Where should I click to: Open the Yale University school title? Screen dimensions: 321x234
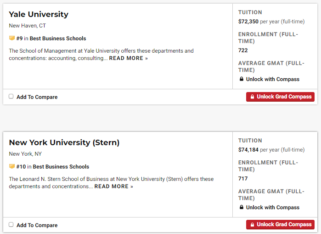point(39,14)
